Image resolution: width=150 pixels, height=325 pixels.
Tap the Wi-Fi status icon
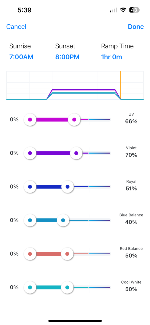pos(124,10)
